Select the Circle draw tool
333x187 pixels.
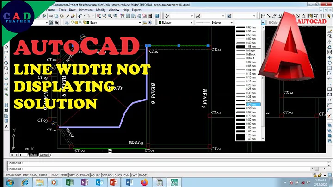(6, 63)
